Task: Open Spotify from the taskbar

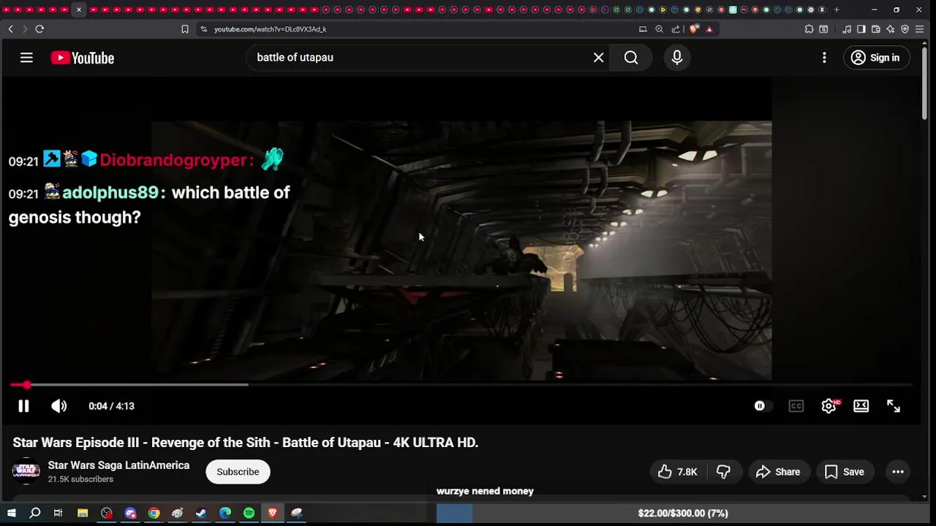Action: [x=249, y=514]
